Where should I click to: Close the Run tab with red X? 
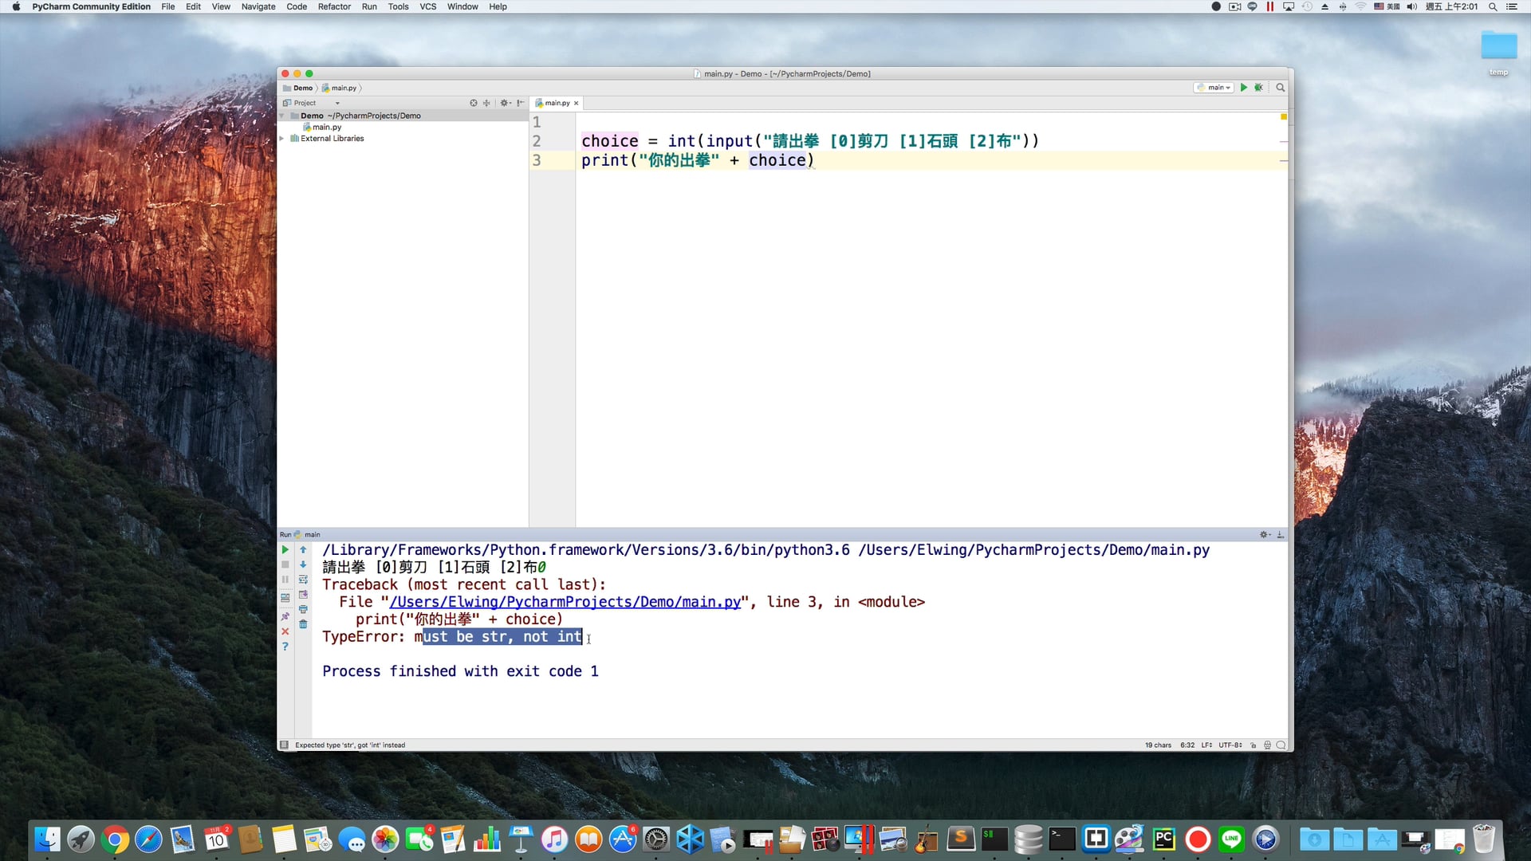tap(285, 631)
